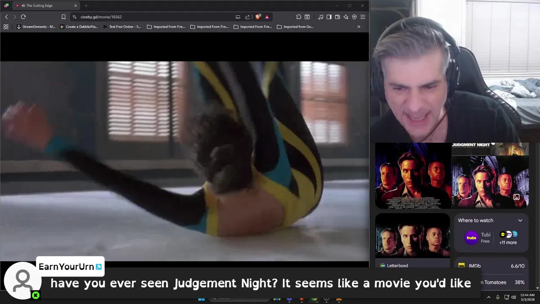
Task: Open the Brave VPN shield icon
Action: click(x=354, y=17)
